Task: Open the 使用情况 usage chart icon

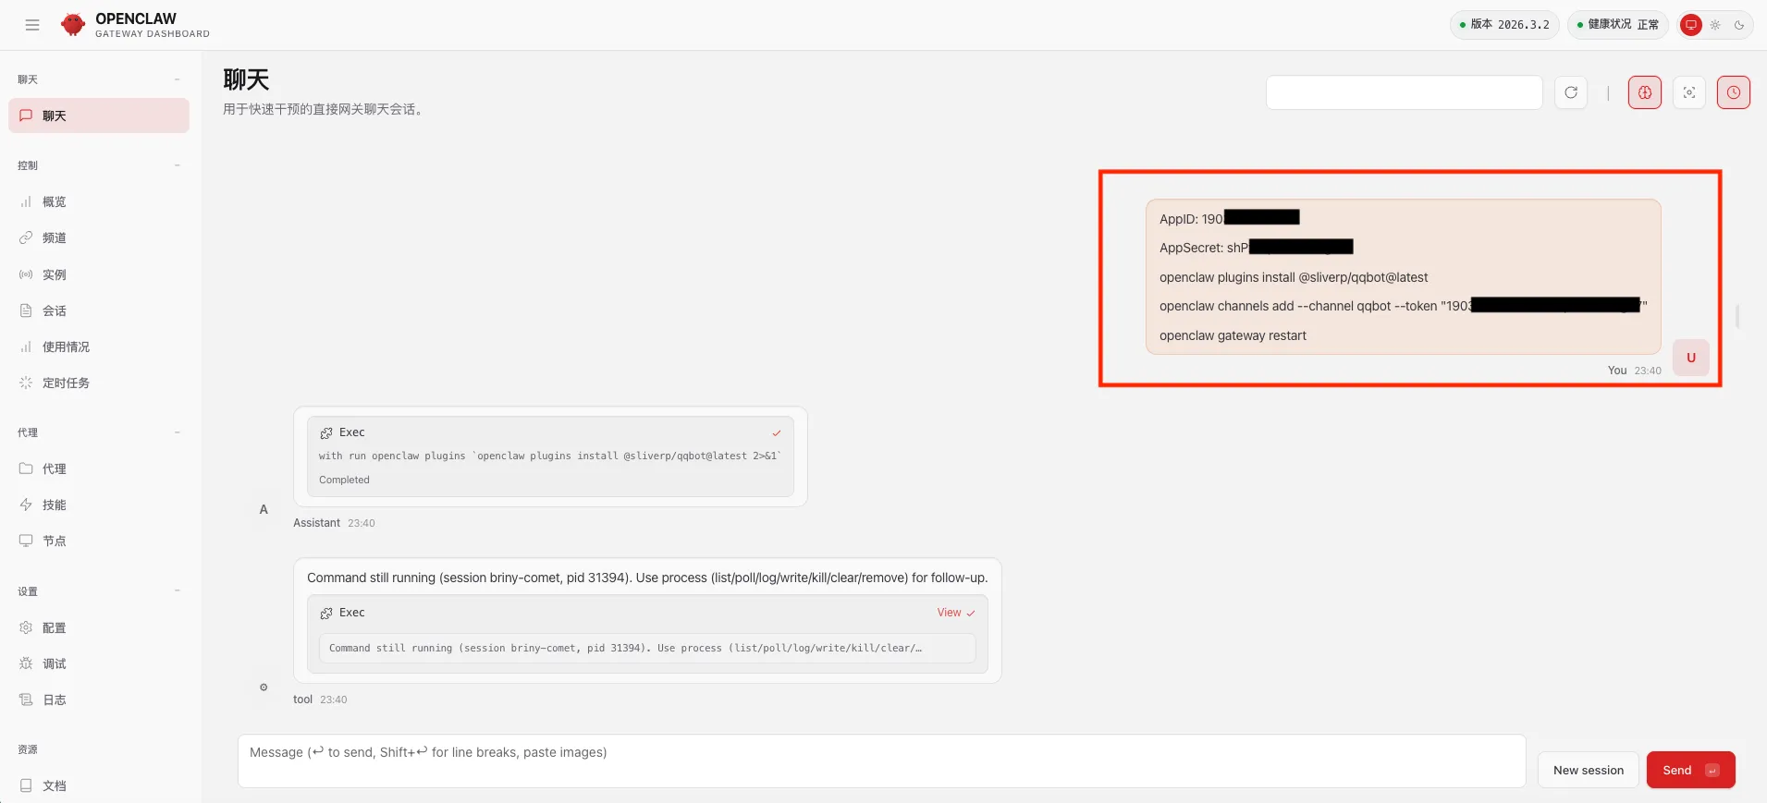Action: click(x=26, y=347)
